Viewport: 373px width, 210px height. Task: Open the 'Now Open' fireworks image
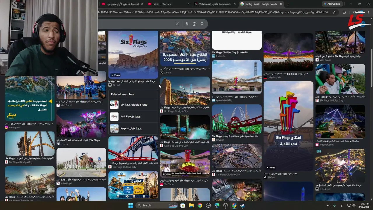point(288,52)
